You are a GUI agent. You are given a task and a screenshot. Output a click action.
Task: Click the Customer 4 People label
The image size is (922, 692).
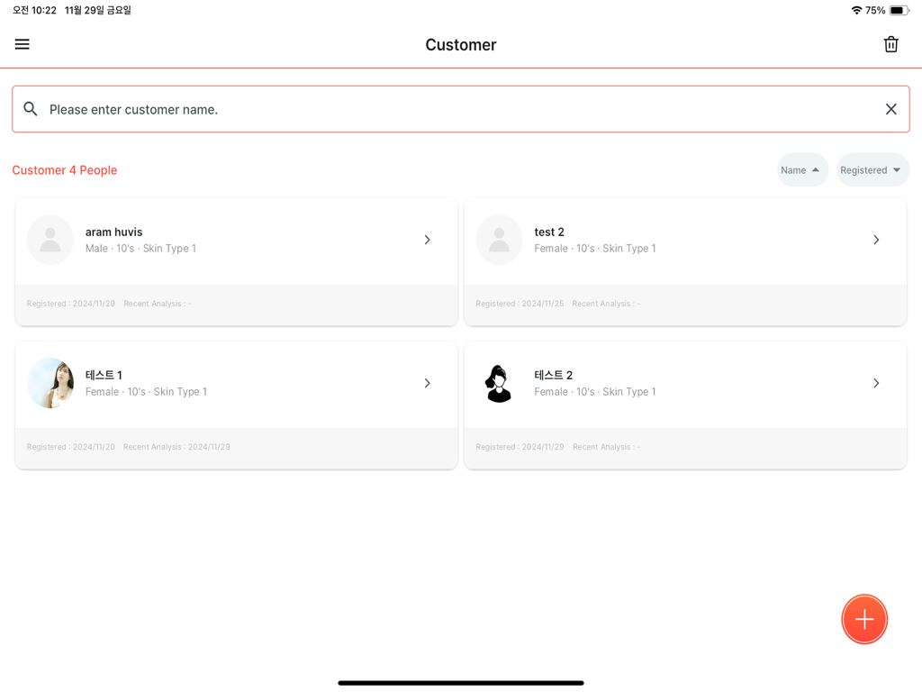tap(65, 169)
